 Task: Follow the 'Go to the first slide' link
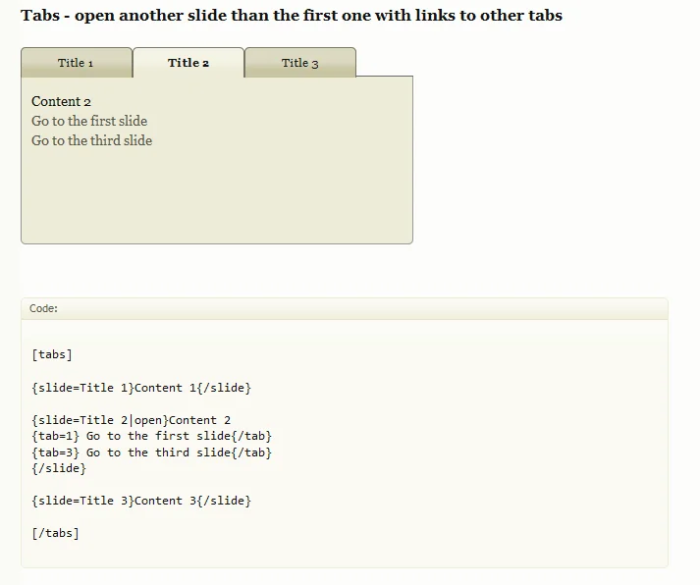click(x=89, y=122)
